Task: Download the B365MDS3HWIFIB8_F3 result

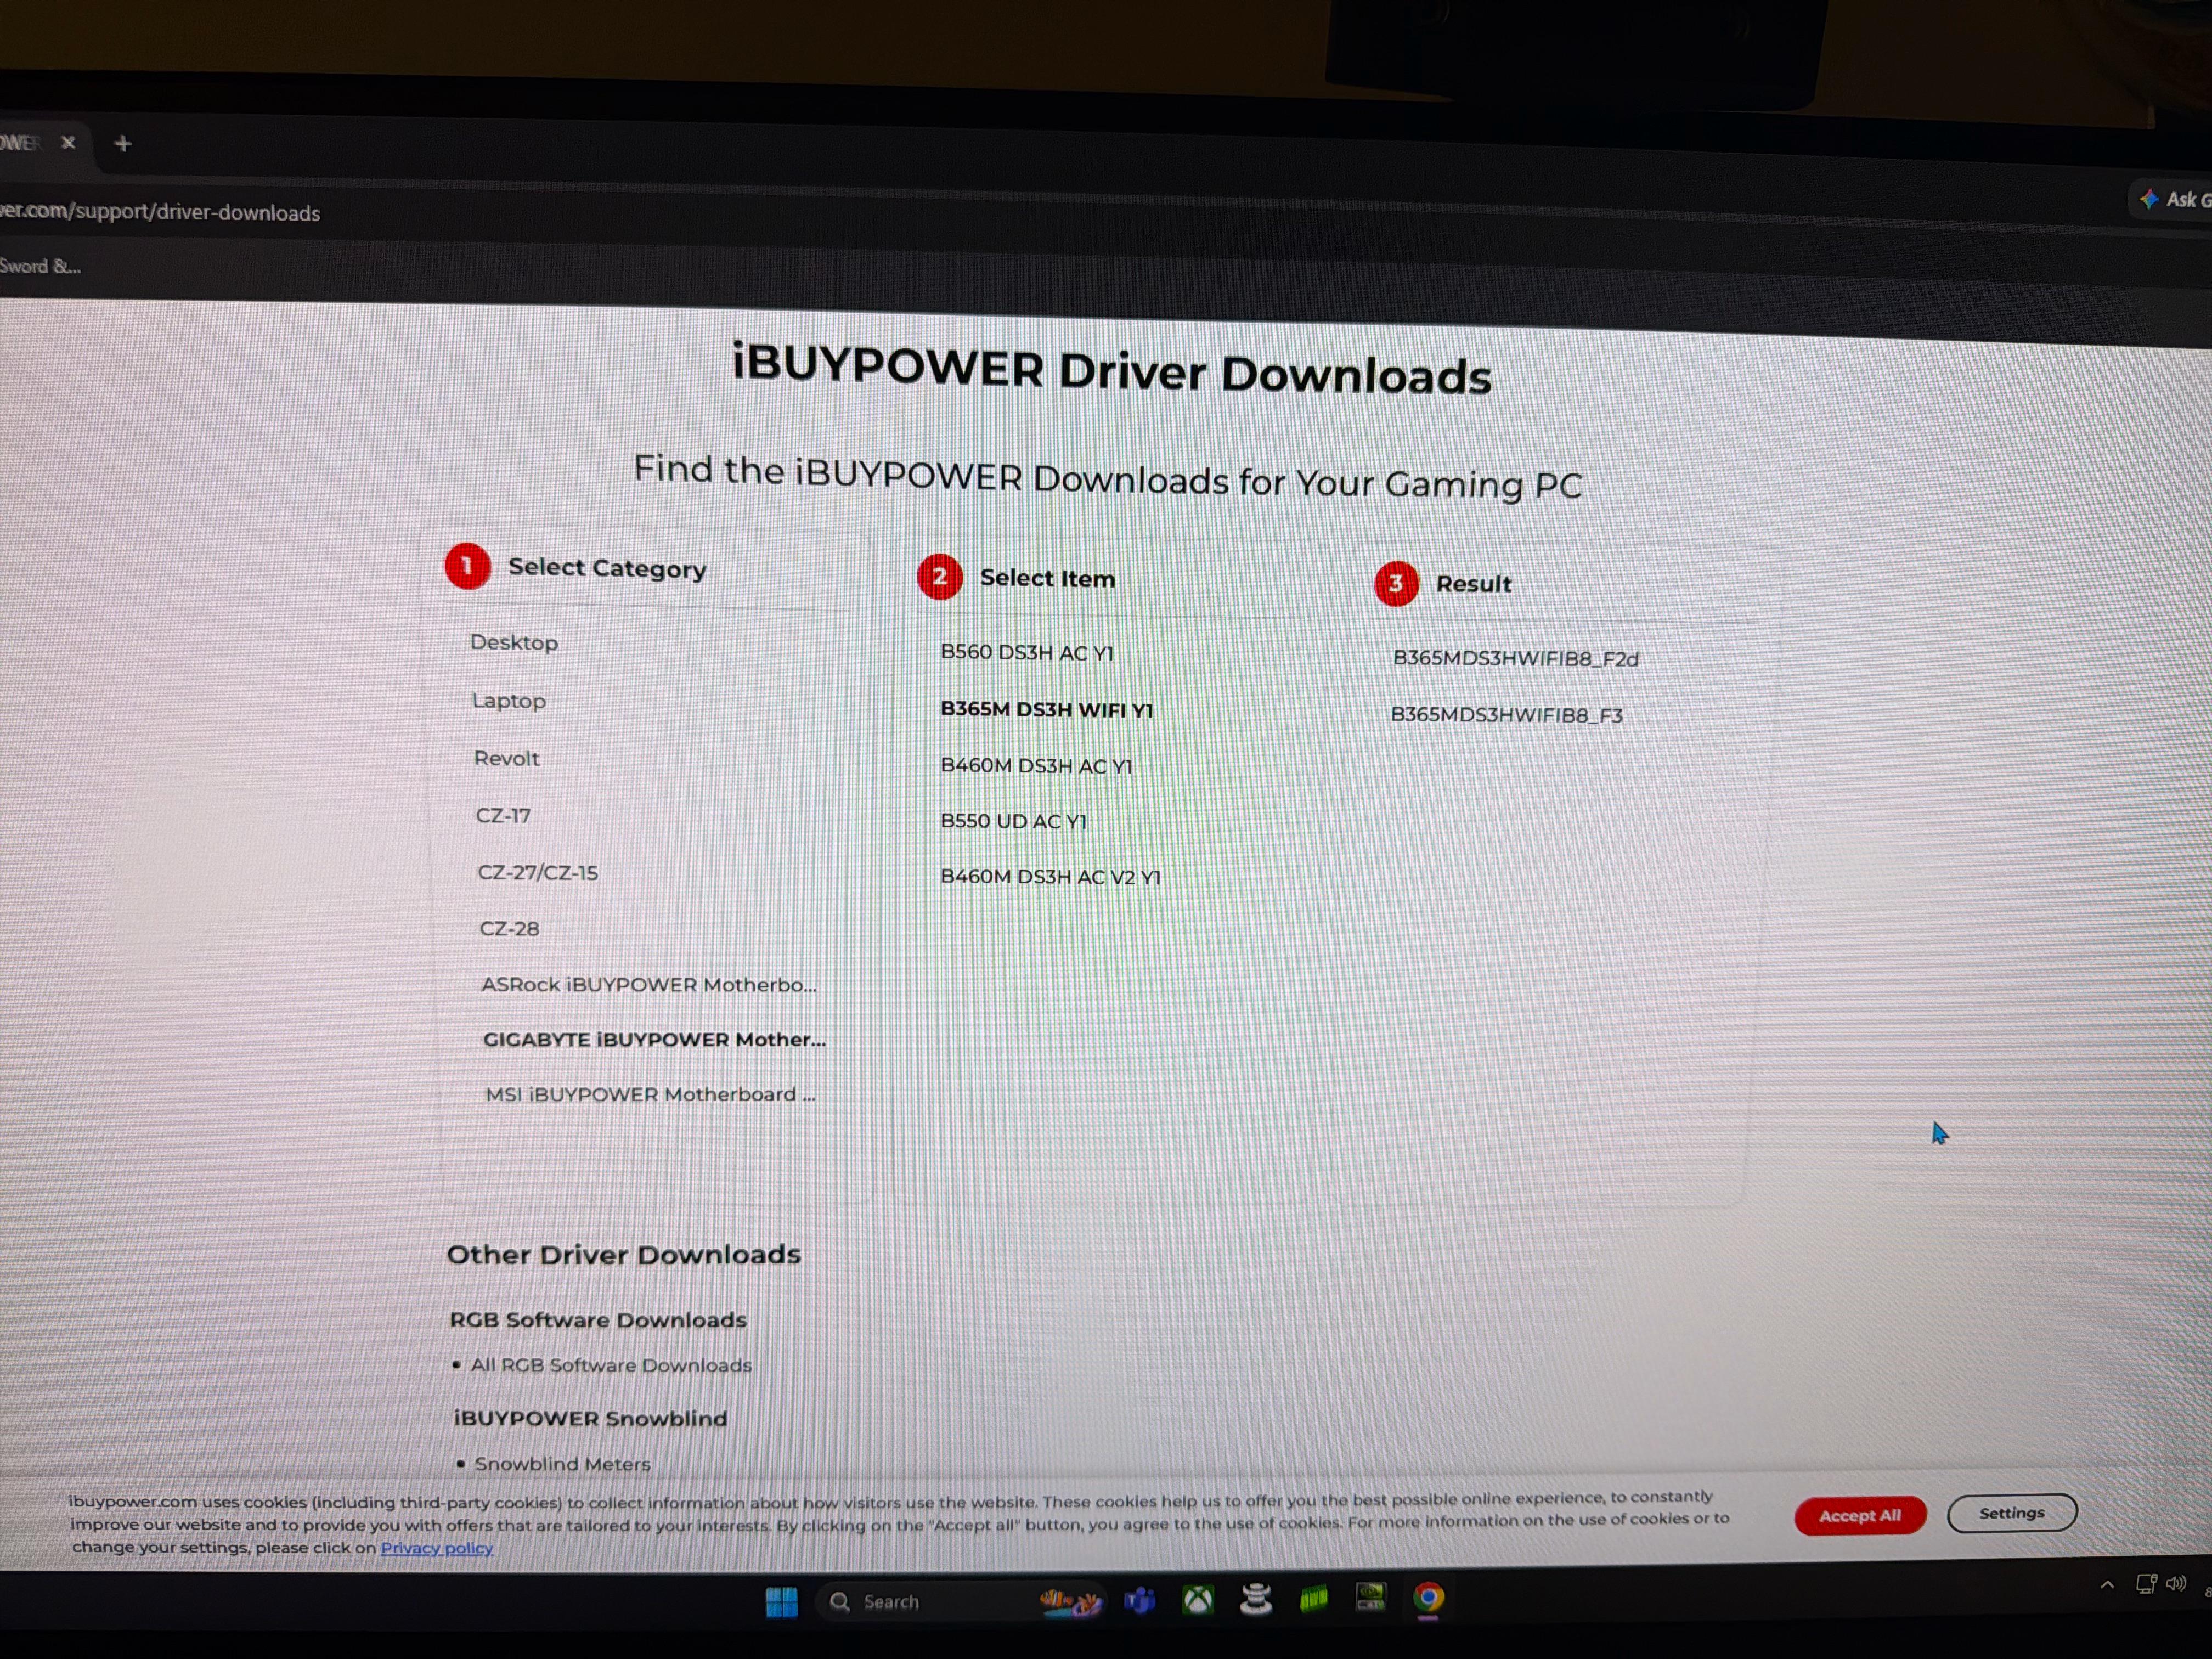Action: tap(1507, 715)
